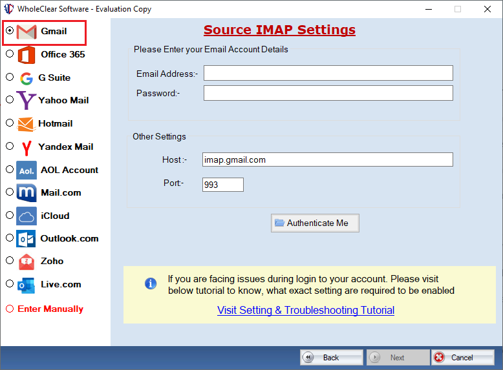Click the blue information icon
Viewport: 503px width, 370px height.
click(x=151, y=283)
